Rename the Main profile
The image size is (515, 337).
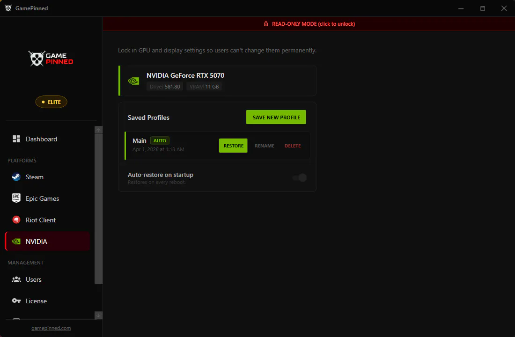[x=265, y=146]
